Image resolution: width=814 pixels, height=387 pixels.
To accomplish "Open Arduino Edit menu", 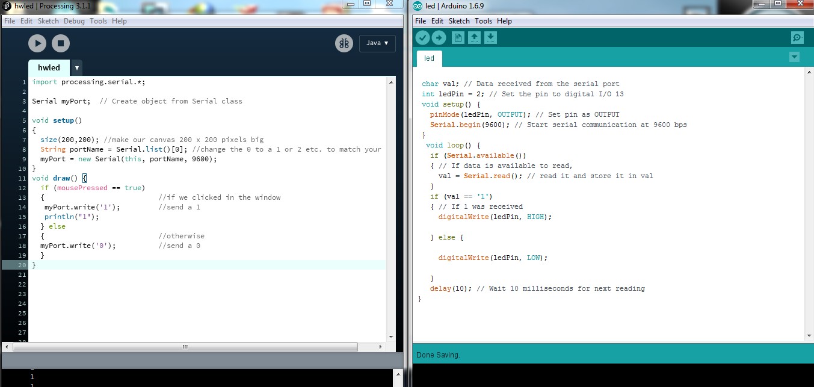I will click(x=437, y=21).
